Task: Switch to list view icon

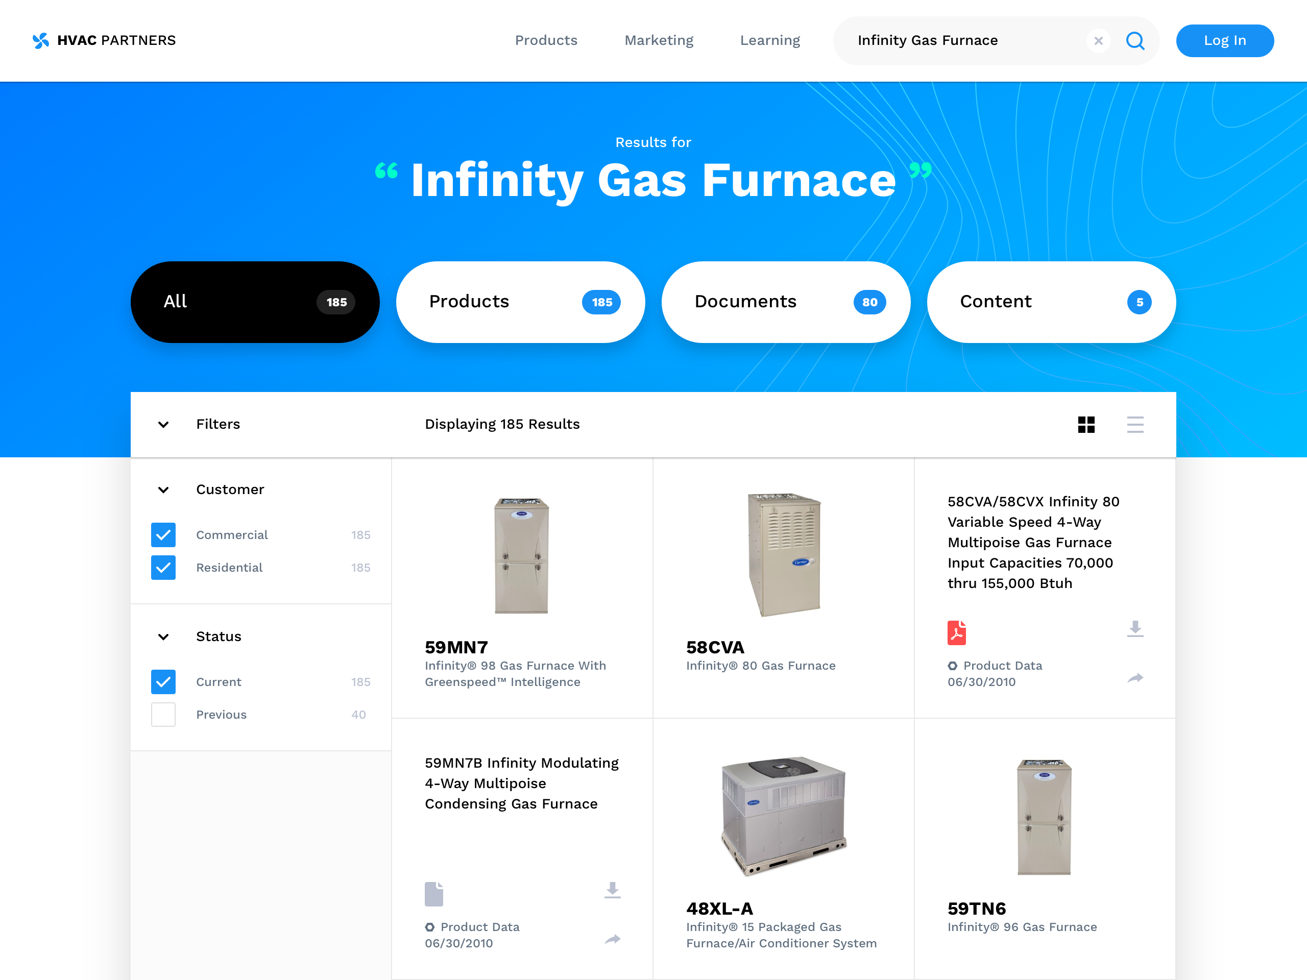Action: (1135, 425)
